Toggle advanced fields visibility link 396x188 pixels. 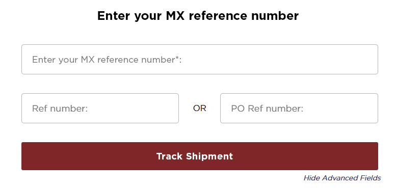click(x=342, y=178)
